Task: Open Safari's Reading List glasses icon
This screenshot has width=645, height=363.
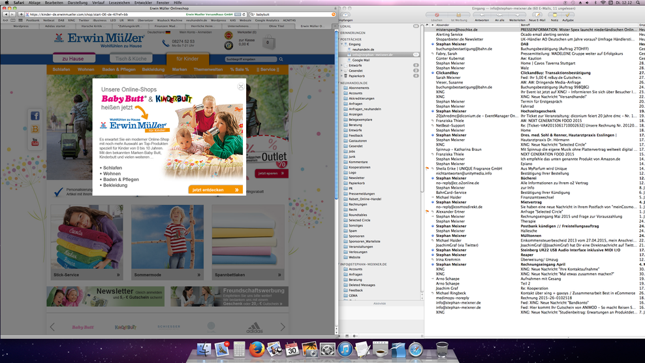Action: click(x=6, y=20)
